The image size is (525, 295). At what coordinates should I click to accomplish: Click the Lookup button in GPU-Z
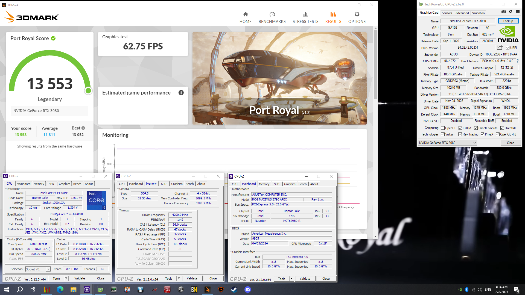tap(508, 21)
